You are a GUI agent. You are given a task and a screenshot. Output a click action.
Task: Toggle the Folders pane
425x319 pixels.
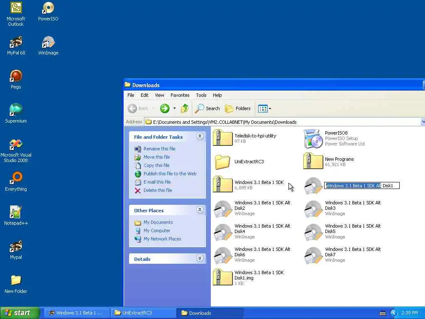(238, 108)
